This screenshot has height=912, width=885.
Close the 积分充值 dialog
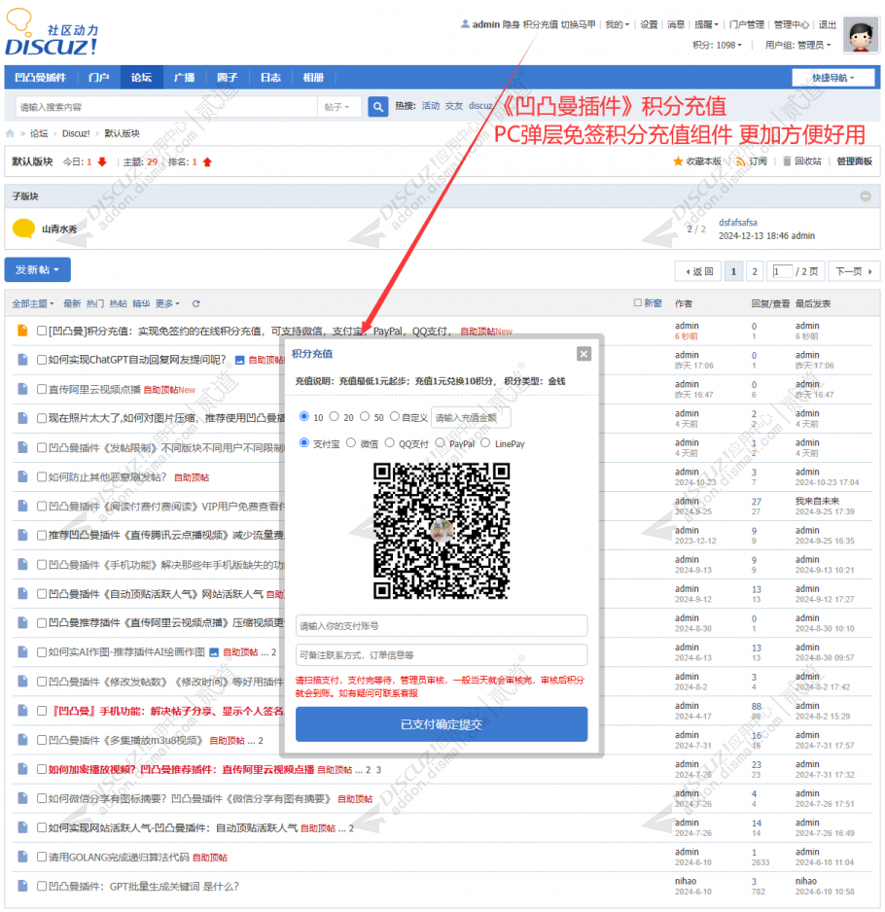(584, 354)
